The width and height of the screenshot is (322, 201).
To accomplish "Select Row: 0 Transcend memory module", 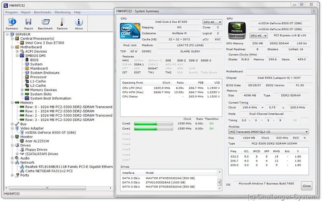I will click(x=68, y=107).
